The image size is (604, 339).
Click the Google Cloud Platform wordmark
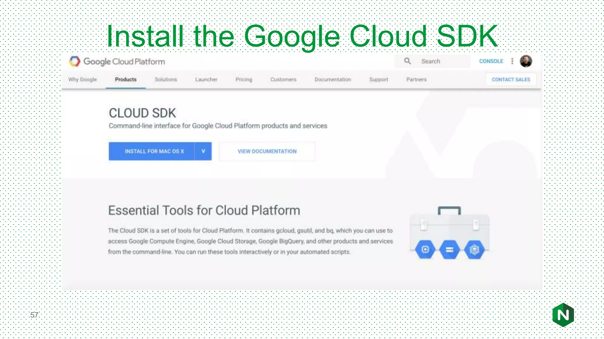(x=124, y=62)
